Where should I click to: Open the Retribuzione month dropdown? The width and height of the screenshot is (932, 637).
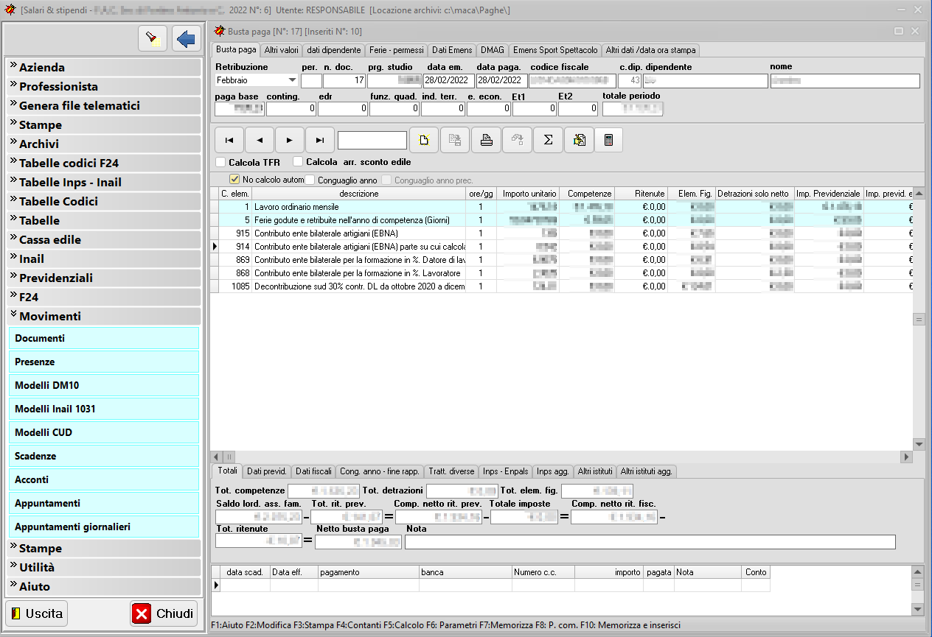pos(292,80)
